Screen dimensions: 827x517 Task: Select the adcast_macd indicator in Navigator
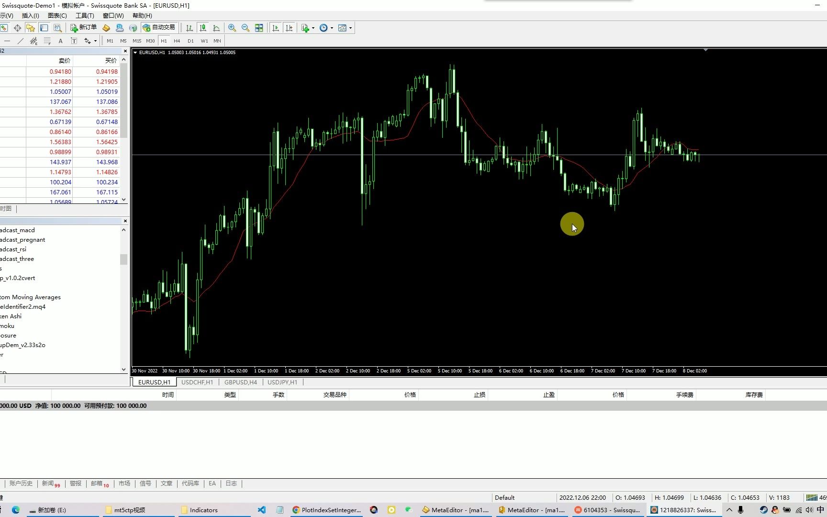click(x=18, y=230)
